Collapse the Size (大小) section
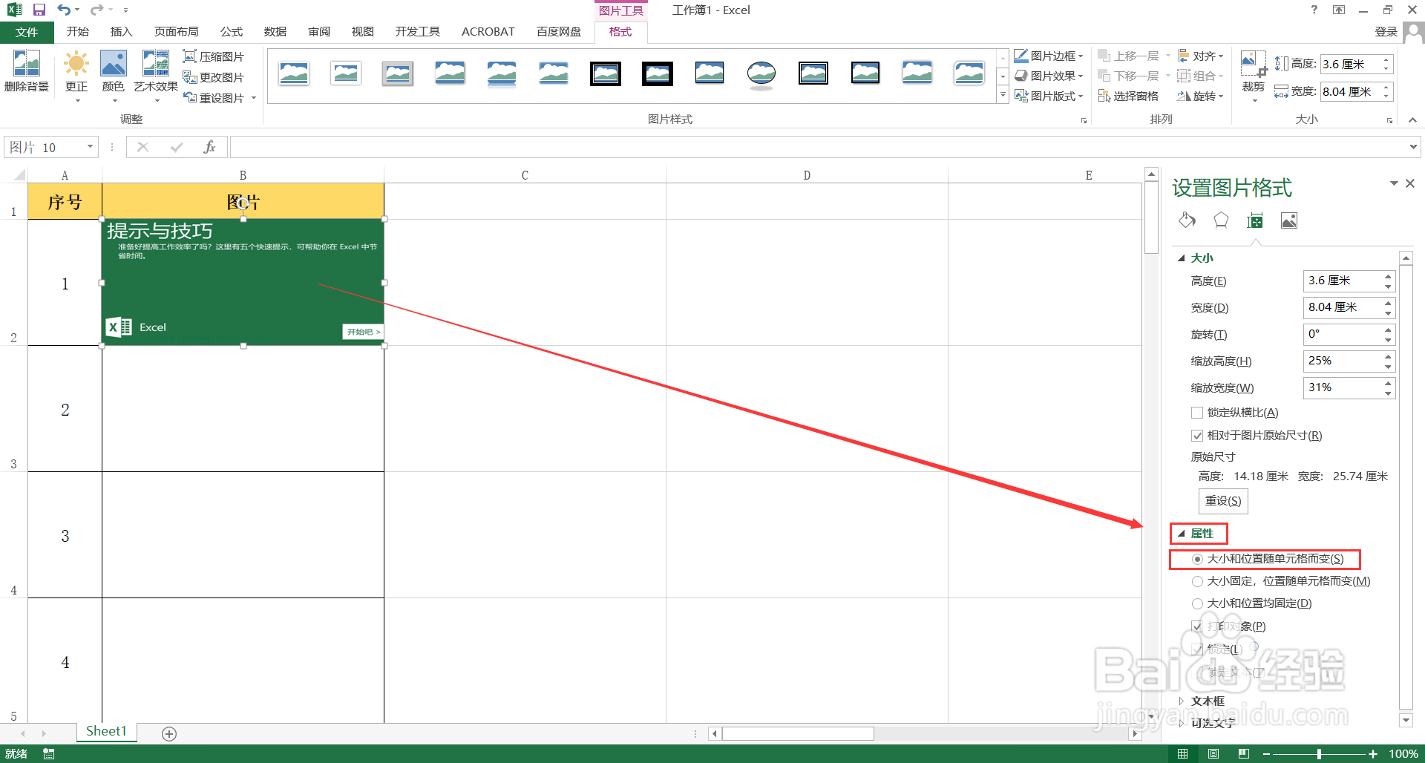The image size is (1425, 763). (1182, 258)
